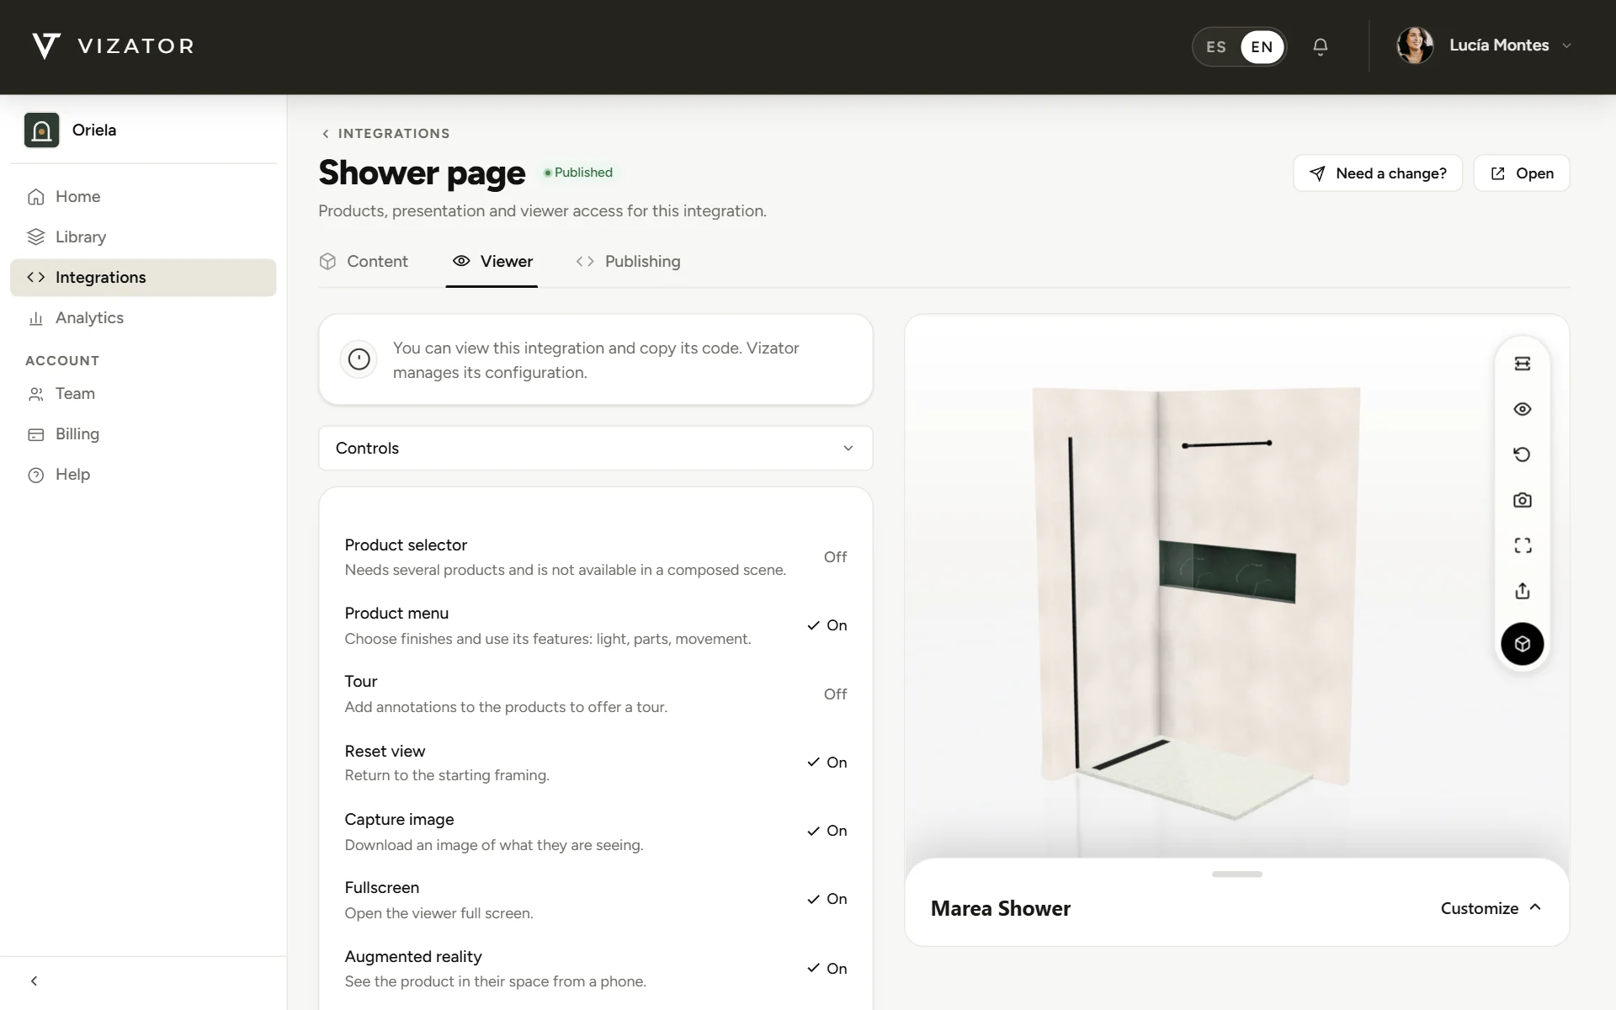Image resolution: width=1616 pixels, height=1010 pixels.
Task: Switch language to ES
Action: pos(1216,47)
